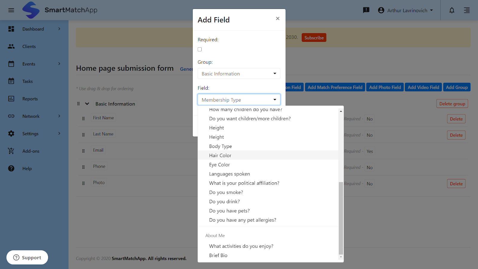Collapse the Basic Information group
Screen dimensions: 478x269
[x=87, y=104]
